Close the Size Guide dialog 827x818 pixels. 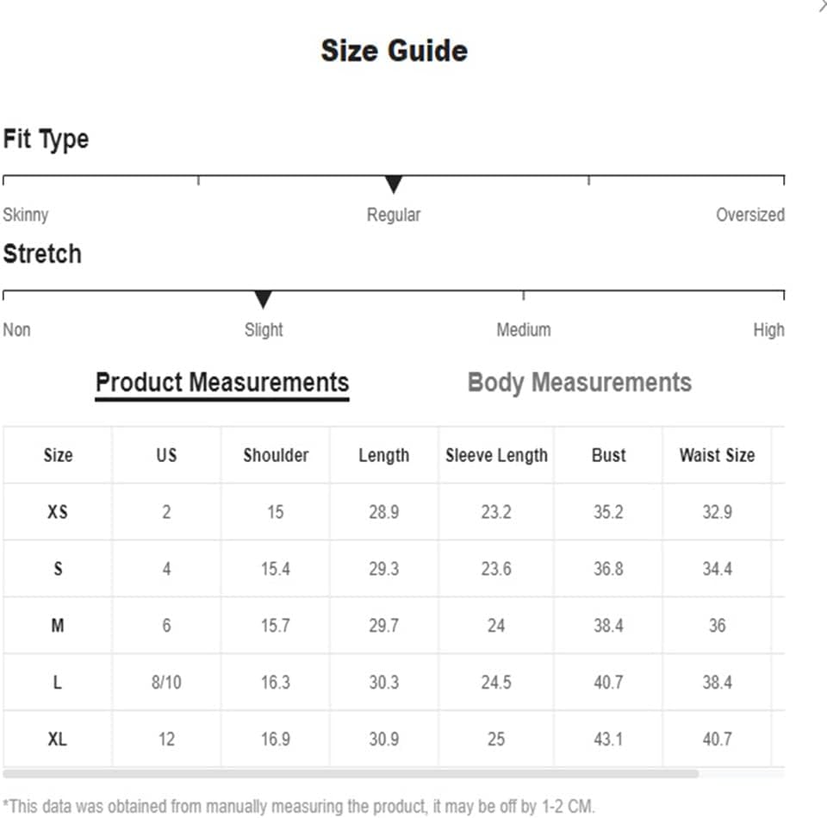823,5
